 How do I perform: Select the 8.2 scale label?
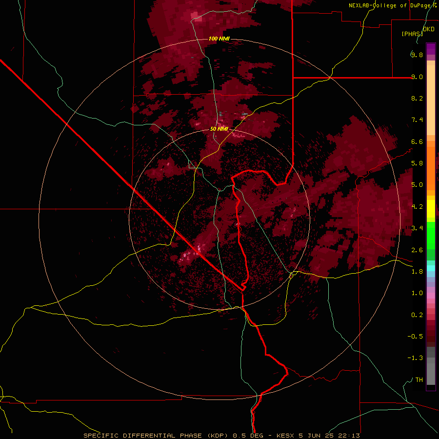click(x=417, y=98)
